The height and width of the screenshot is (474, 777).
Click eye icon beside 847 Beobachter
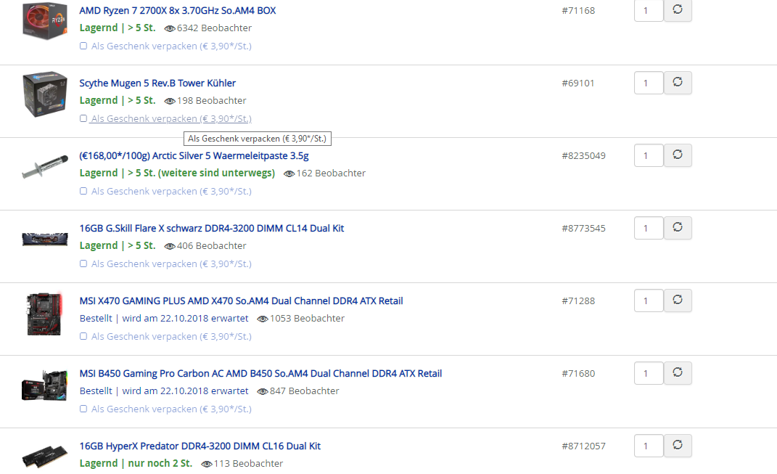[263, 391]
